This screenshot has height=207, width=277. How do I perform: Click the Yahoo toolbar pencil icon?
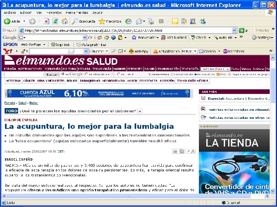coord(23,51)
